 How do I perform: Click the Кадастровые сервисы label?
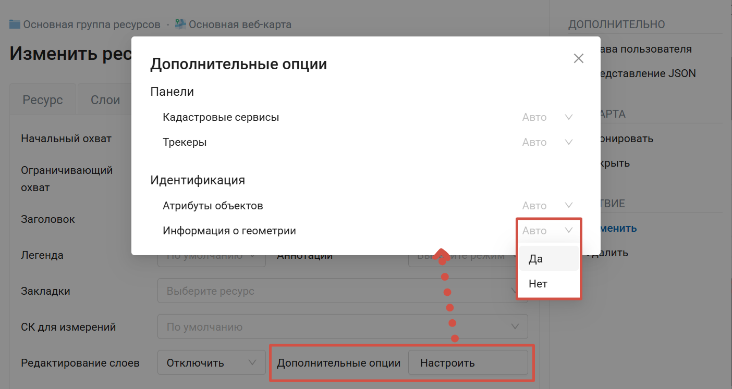[x=221, y=117]
